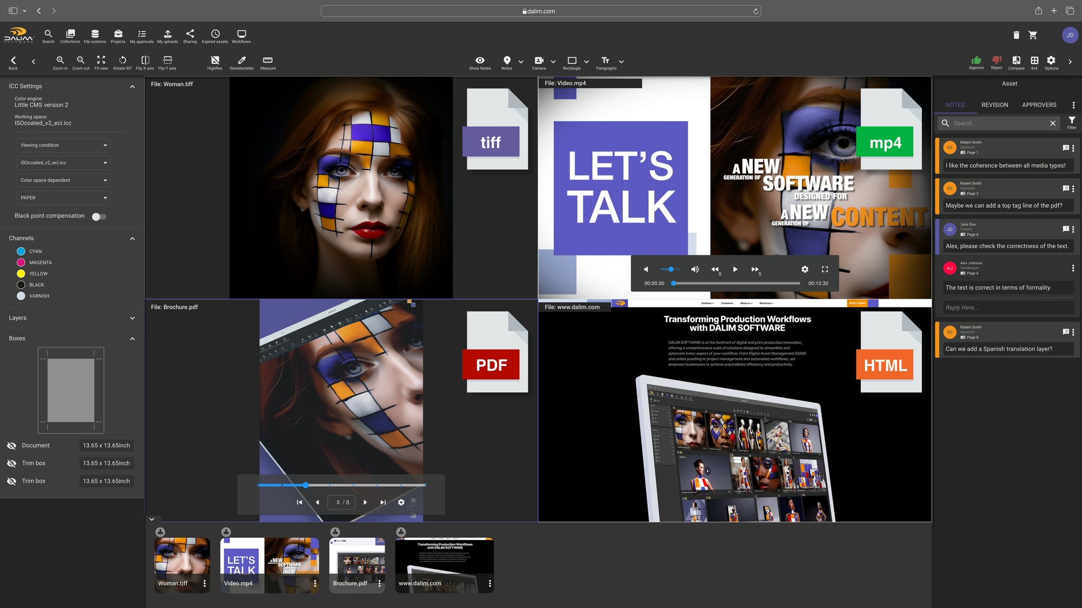Switch to the APPROVERS tab
Image resolution: width=1082 pixels, height=608 pixels.
coord(1039,105)
